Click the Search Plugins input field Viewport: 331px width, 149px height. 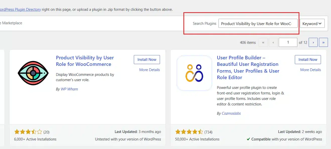tap(258, 24)
